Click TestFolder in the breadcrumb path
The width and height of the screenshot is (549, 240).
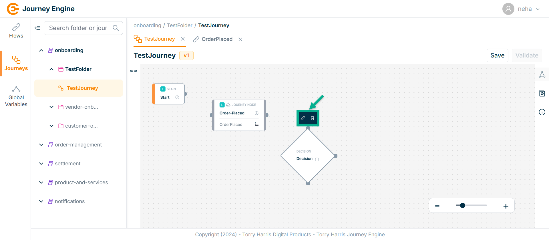pyautogui.click(x=180, y=25)
